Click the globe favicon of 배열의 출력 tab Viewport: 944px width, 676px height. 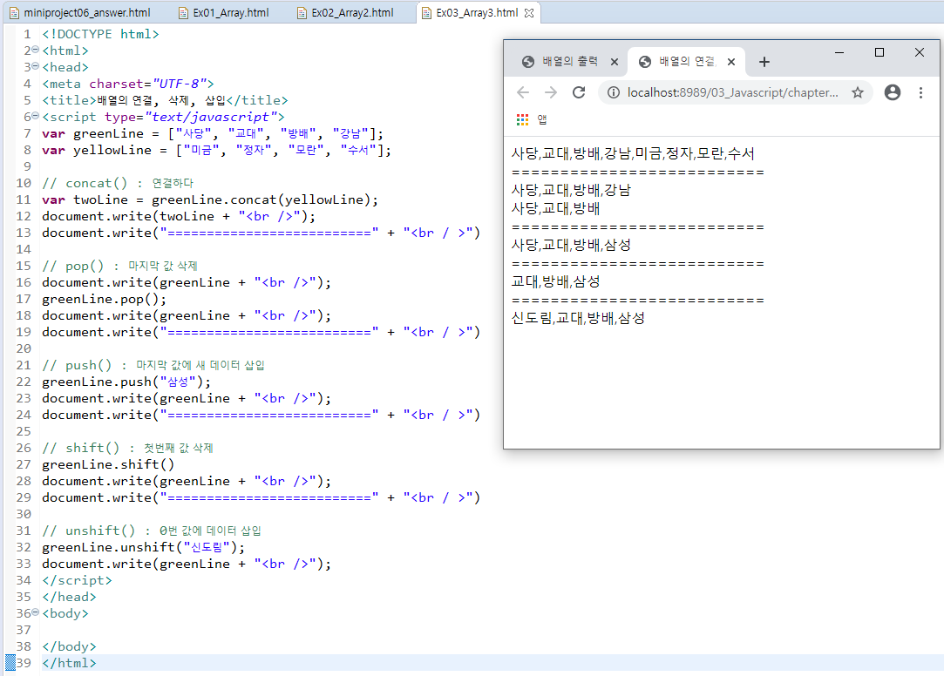[x=528, y=61]
